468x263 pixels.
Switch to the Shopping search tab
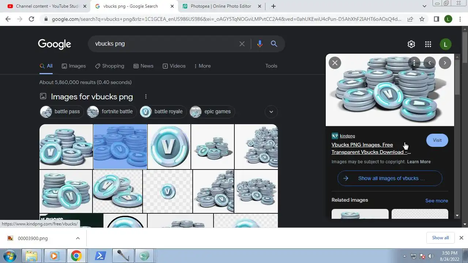tap(110, 66)
